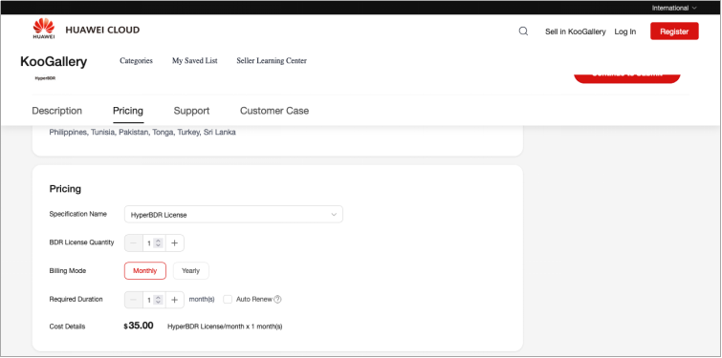Increase BDR License Quantity with plus button
This screenshot has height=358, width=722.
(x=174, y=243)
